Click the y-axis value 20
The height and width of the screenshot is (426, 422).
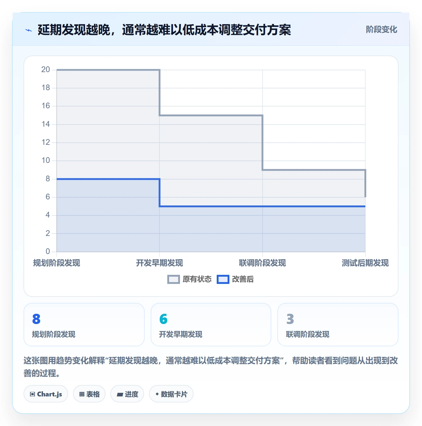(x=46, y=70)
